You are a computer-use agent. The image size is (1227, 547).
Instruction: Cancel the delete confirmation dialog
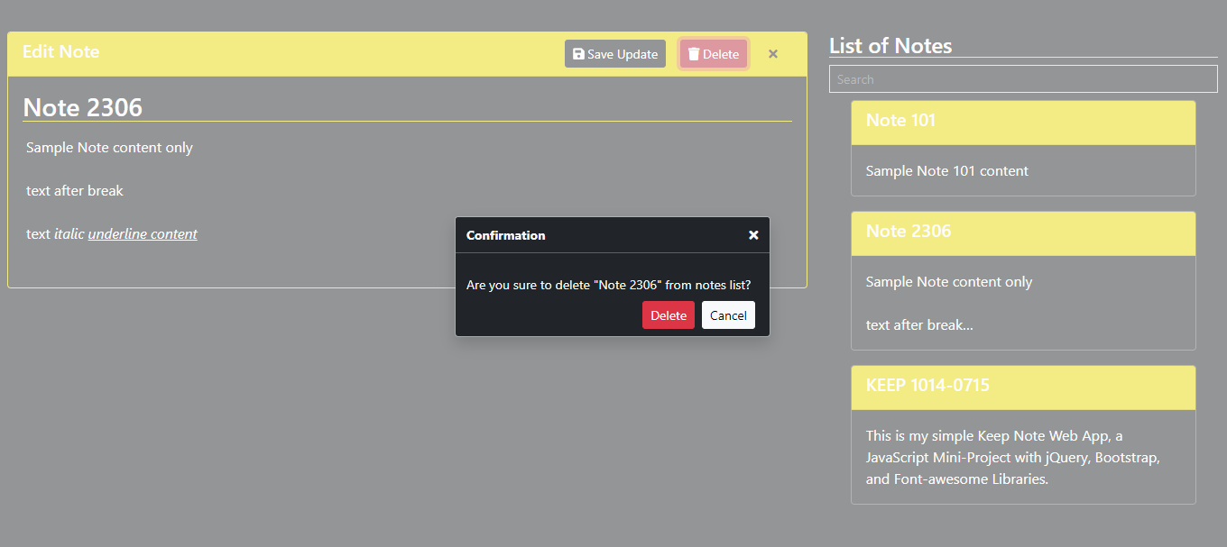(x=728, y=315)
